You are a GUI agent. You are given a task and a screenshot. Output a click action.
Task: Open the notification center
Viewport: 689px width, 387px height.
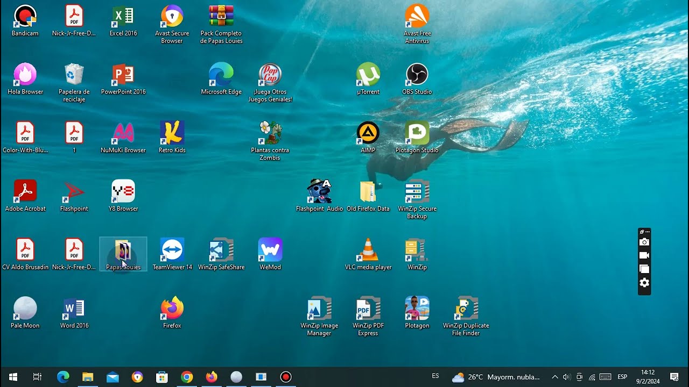(x=674, y=377)
